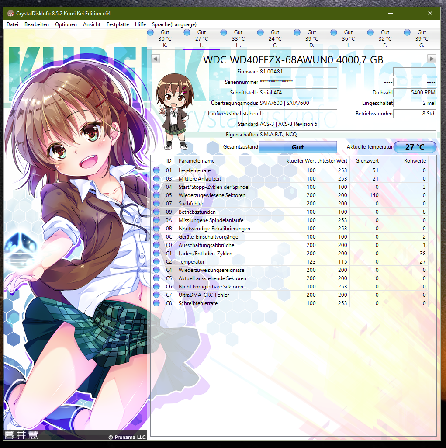Select the Schreibfehlerrate parameter text

[x=198, y=303]
